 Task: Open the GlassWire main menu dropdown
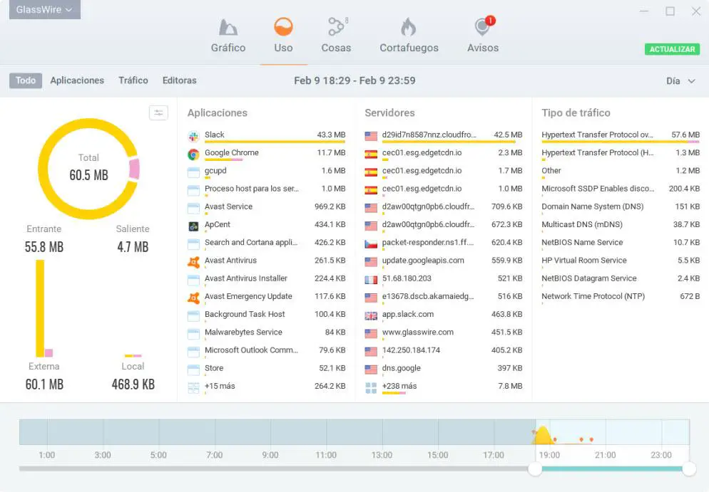(x=45, y=9)
